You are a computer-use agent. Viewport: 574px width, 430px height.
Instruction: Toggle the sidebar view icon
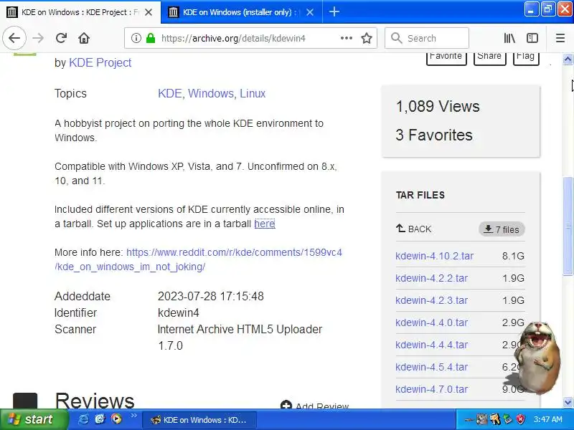(532, 38)
